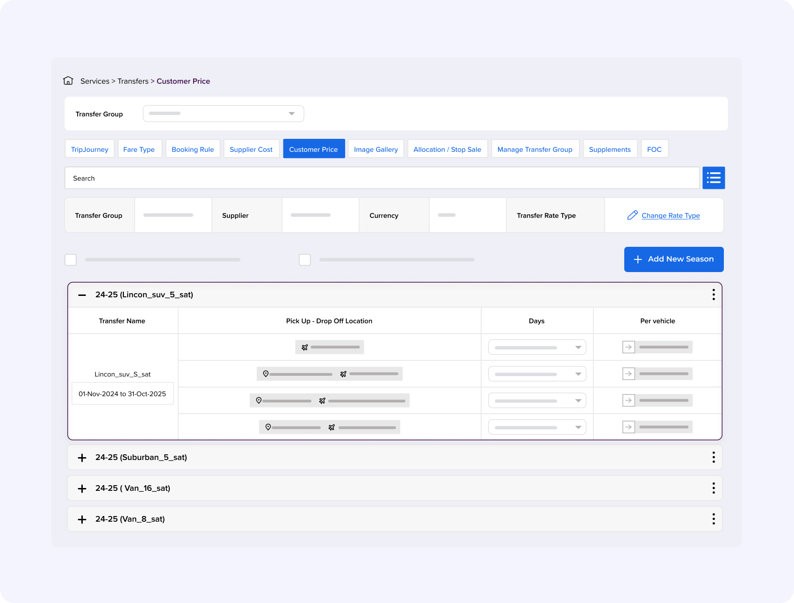The width and height of the screenshot is (794, 603).
Task: Click map pin icon in third location row
Action: click(x=259, y=400)
